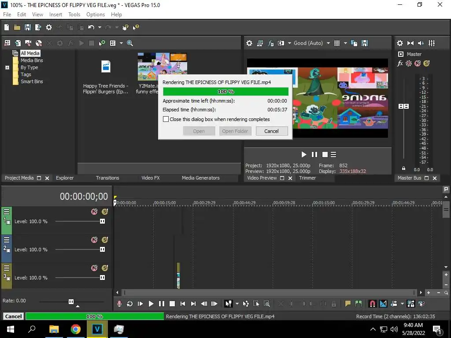The width and height of the screenshot is (451, 338).
Task: Click the Undo arrow icon
Action: pos(91,27)
